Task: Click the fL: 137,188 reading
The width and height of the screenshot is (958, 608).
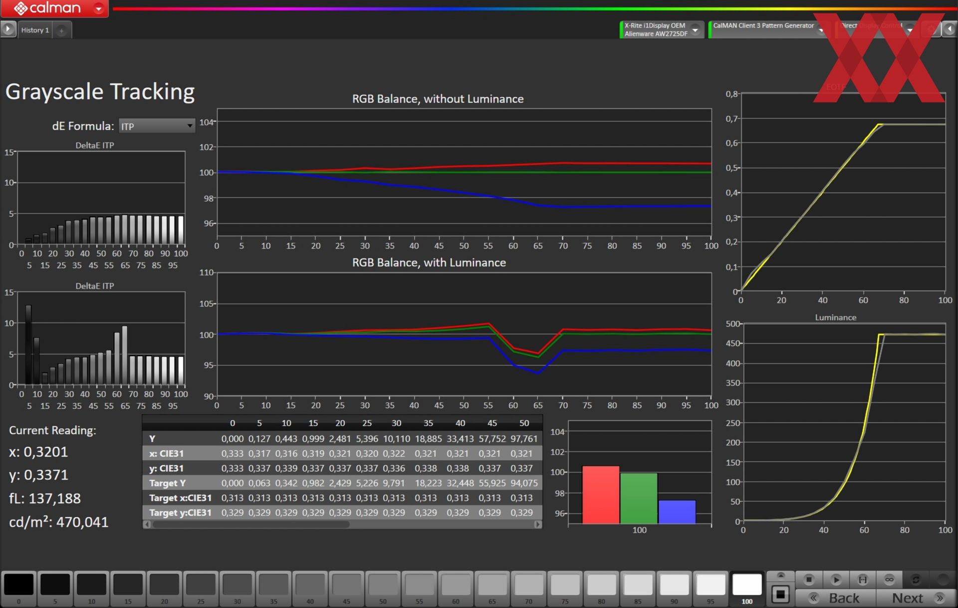Action: [45, 499]
